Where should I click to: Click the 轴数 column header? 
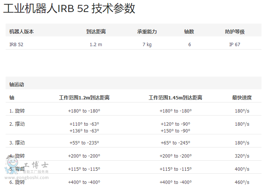click(189, 32)
